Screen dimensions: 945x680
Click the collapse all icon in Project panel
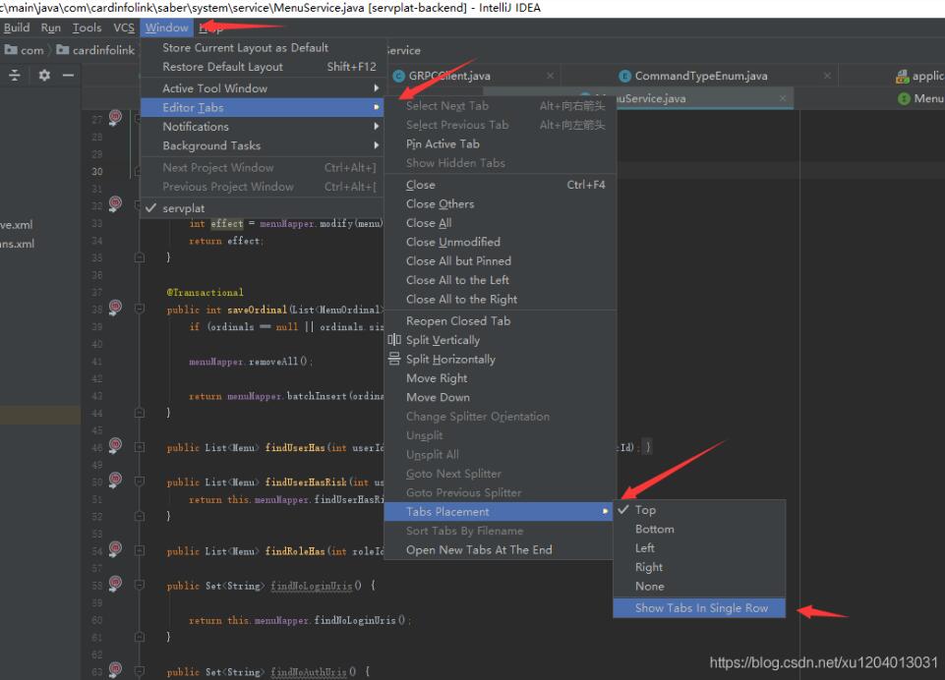(x=16, y=76)
